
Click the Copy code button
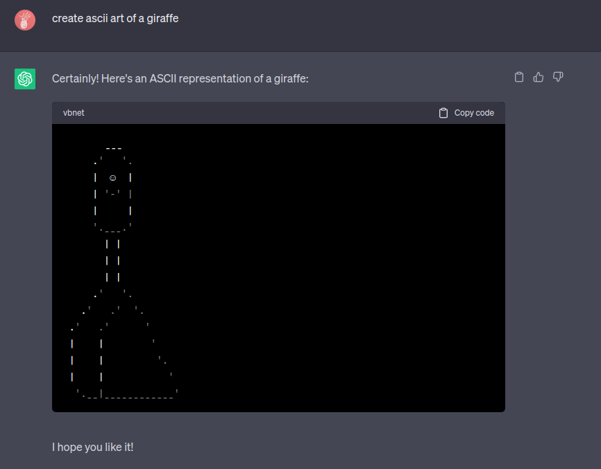tap(466, 113)
